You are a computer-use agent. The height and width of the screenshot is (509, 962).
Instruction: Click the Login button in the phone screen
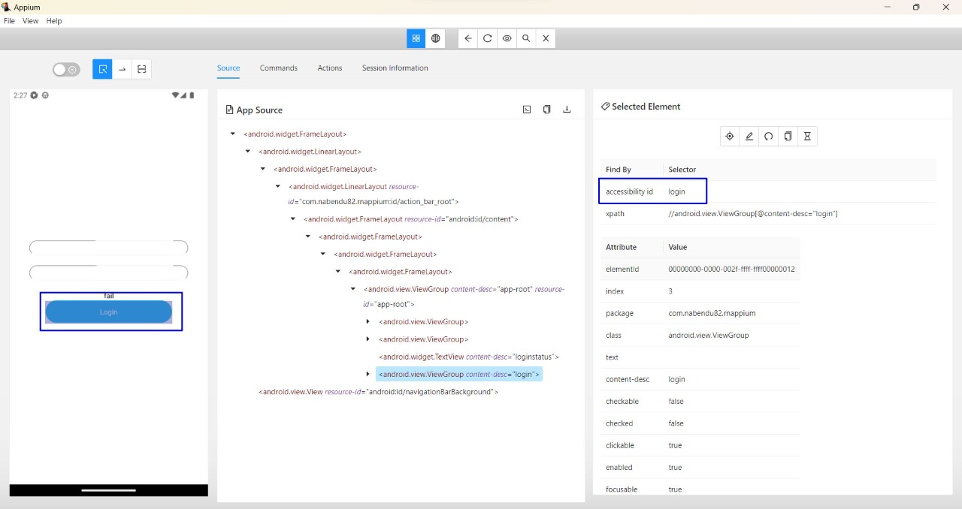[108, 312]
